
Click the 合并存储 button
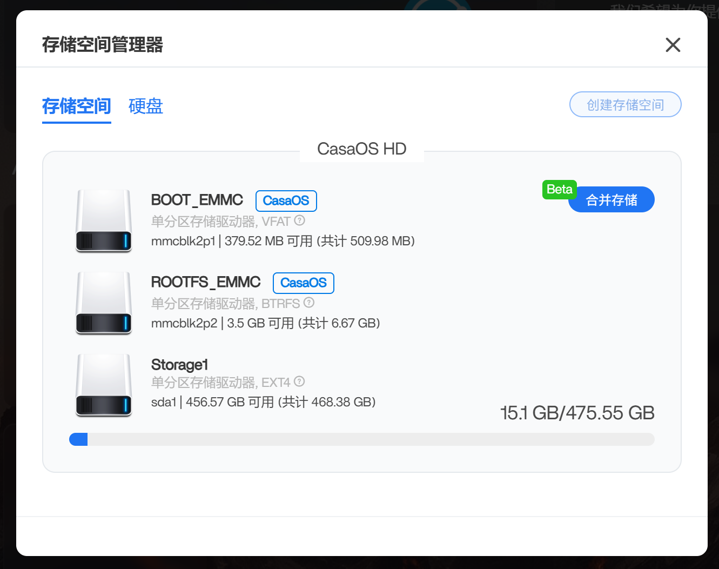pyautogui.click(x=611, y=199)
